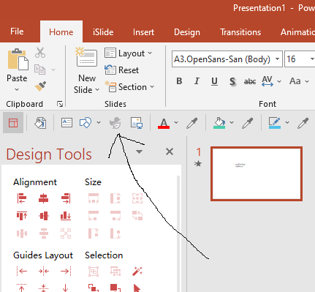Switch to the iSlide tab
The image size is (315, 292).
pos(103,32)
